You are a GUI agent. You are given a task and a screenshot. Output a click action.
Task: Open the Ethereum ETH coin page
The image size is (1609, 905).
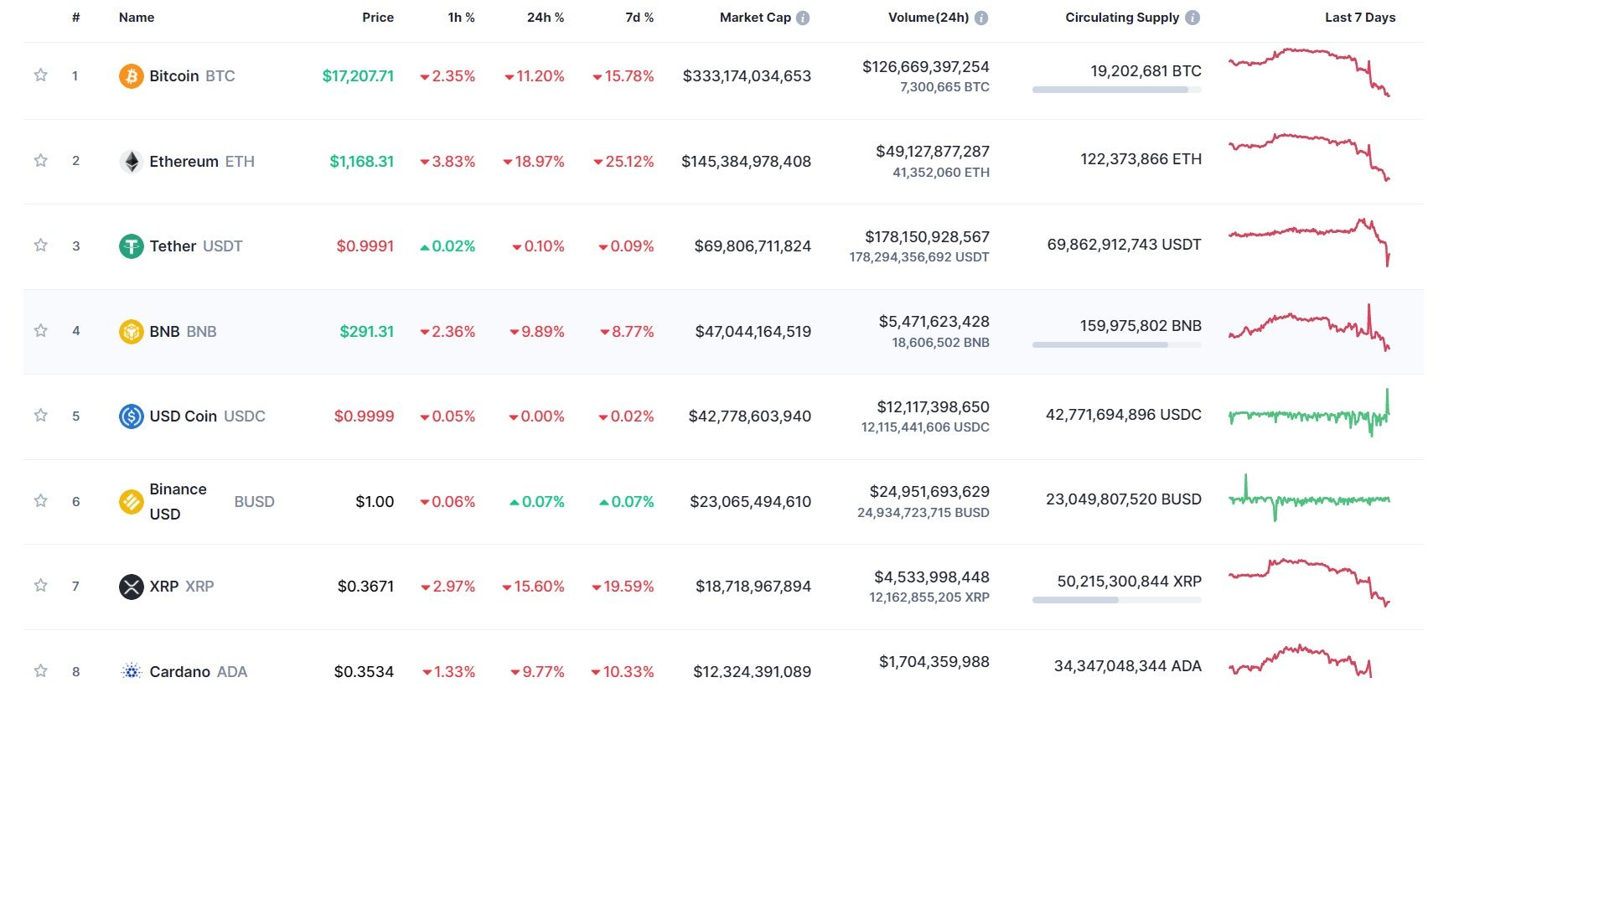pos(202,162)
